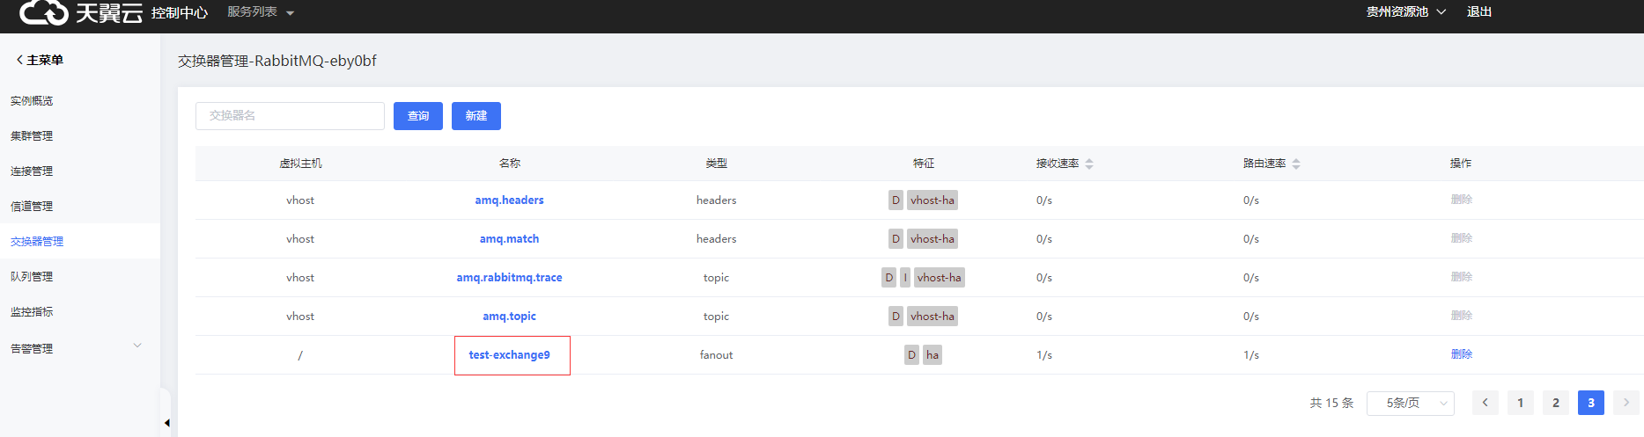Click the 查询 button
Viewport: 1644px width, 437px height.
pos(418,116)
